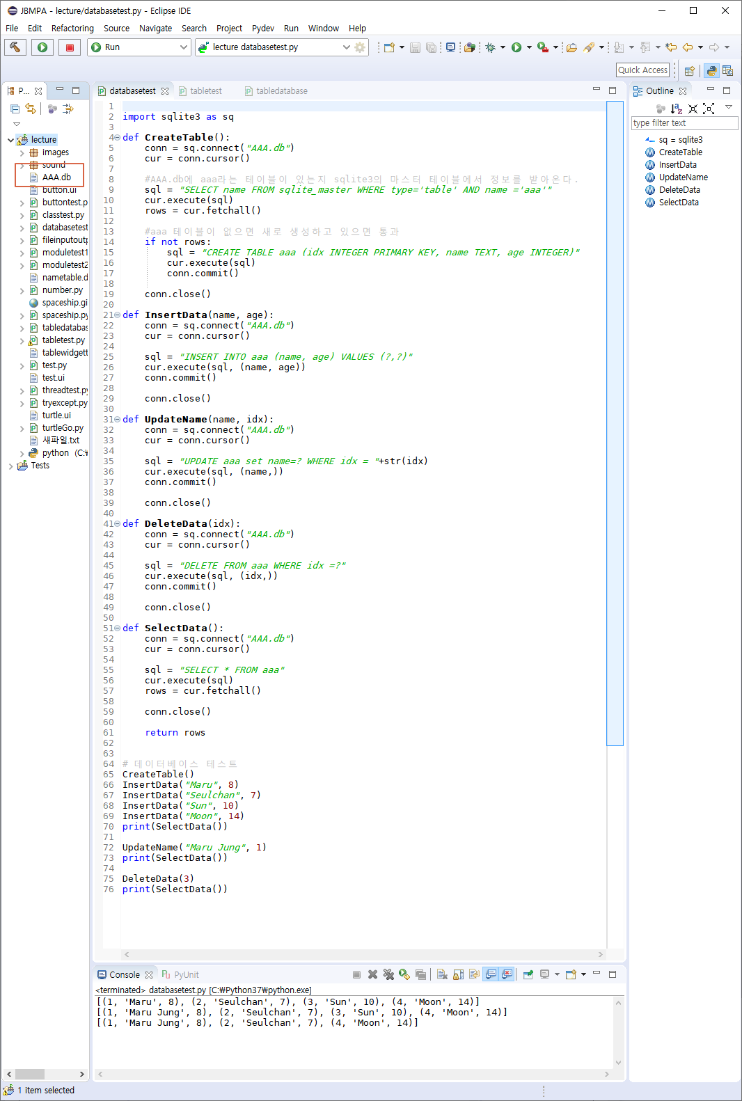Screen dimensions: 742x1101
Task: Open the Debug icon dropdown arrow
Action: [503, 47]
